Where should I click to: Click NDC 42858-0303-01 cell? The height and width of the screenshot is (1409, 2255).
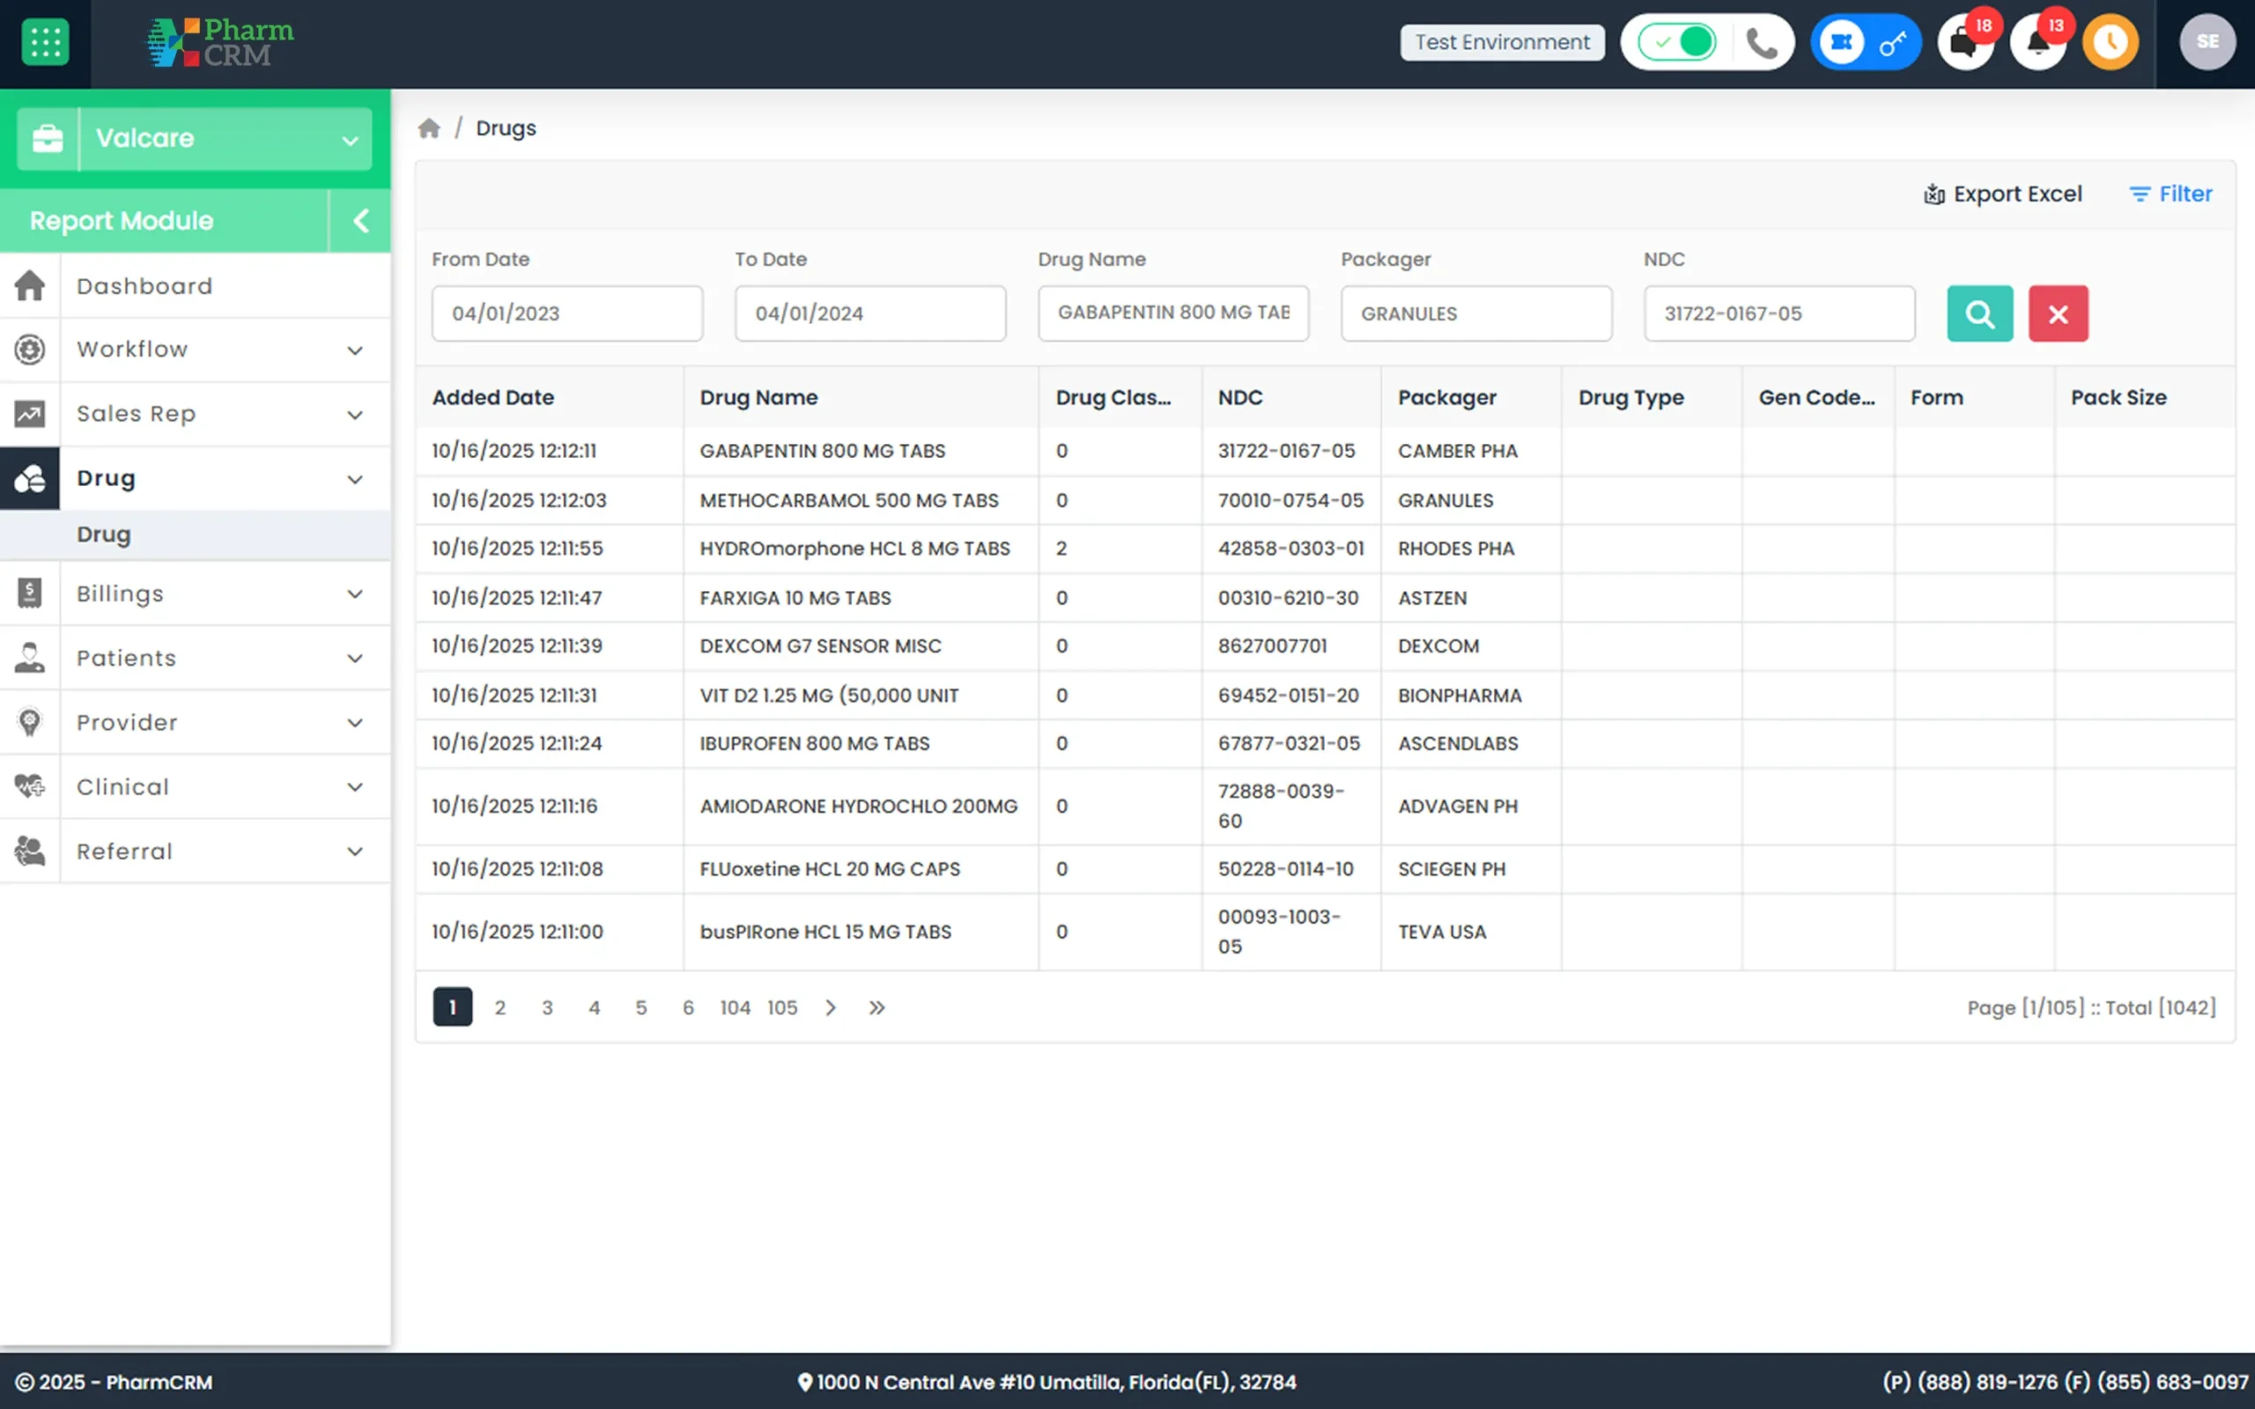coord(1290,549)
